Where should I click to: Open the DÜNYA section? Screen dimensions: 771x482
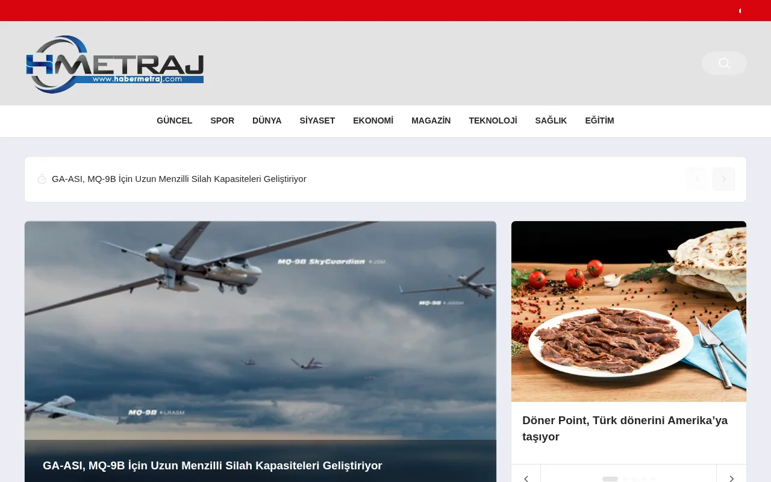coord(267,120)
